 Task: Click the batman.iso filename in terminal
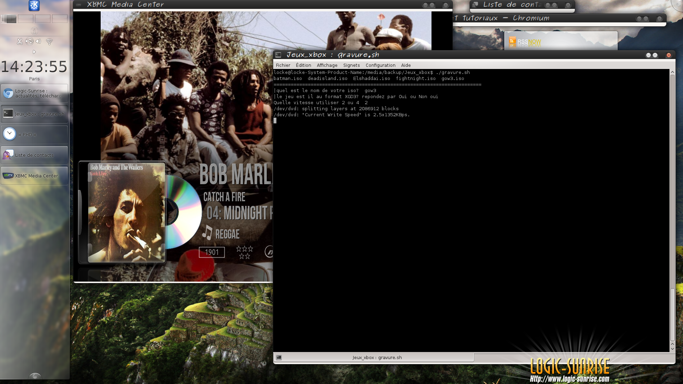click(287, 79)
